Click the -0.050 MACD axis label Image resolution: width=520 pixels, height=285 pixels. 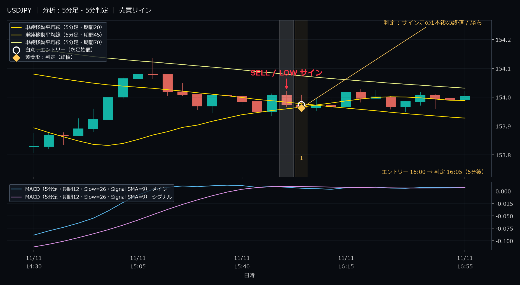point(504,216)
